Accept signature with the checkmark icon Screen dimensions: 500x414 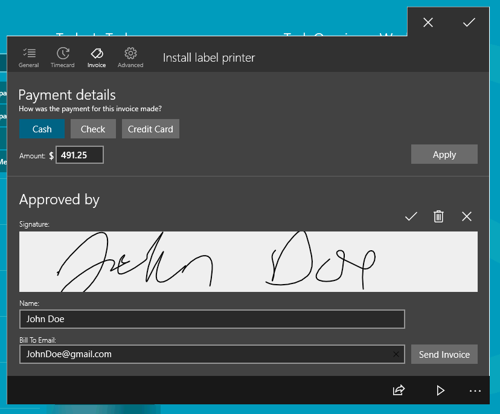tap(411, 216)
